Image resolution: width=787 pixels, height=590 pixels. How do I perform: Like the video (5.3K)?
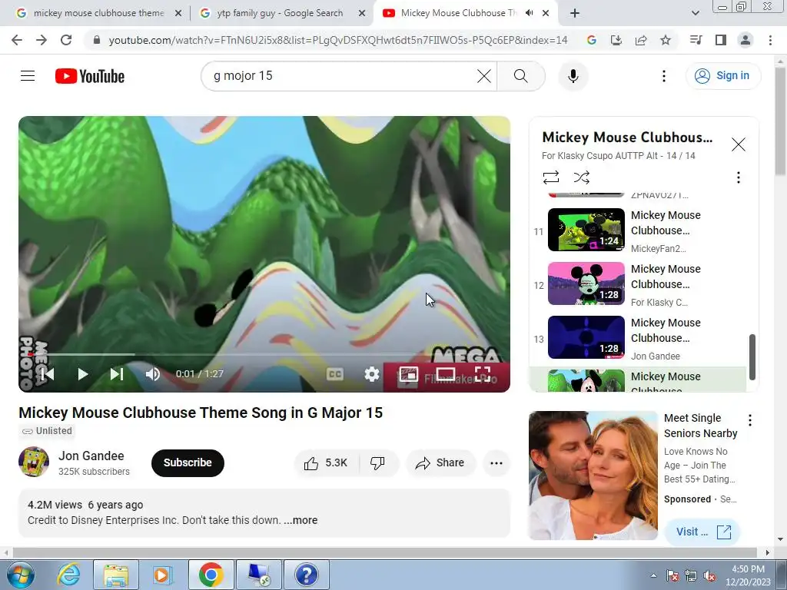point(326,463)
